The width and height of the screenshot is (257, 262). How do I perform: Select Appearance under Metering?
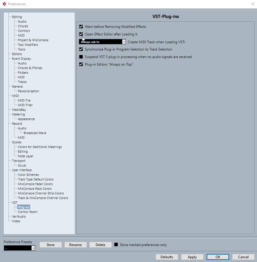[26, 119]
